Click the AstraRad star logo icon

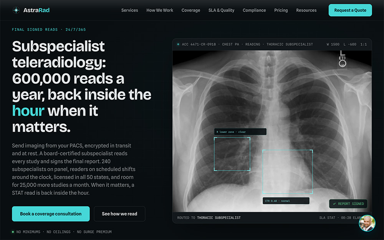16,10
